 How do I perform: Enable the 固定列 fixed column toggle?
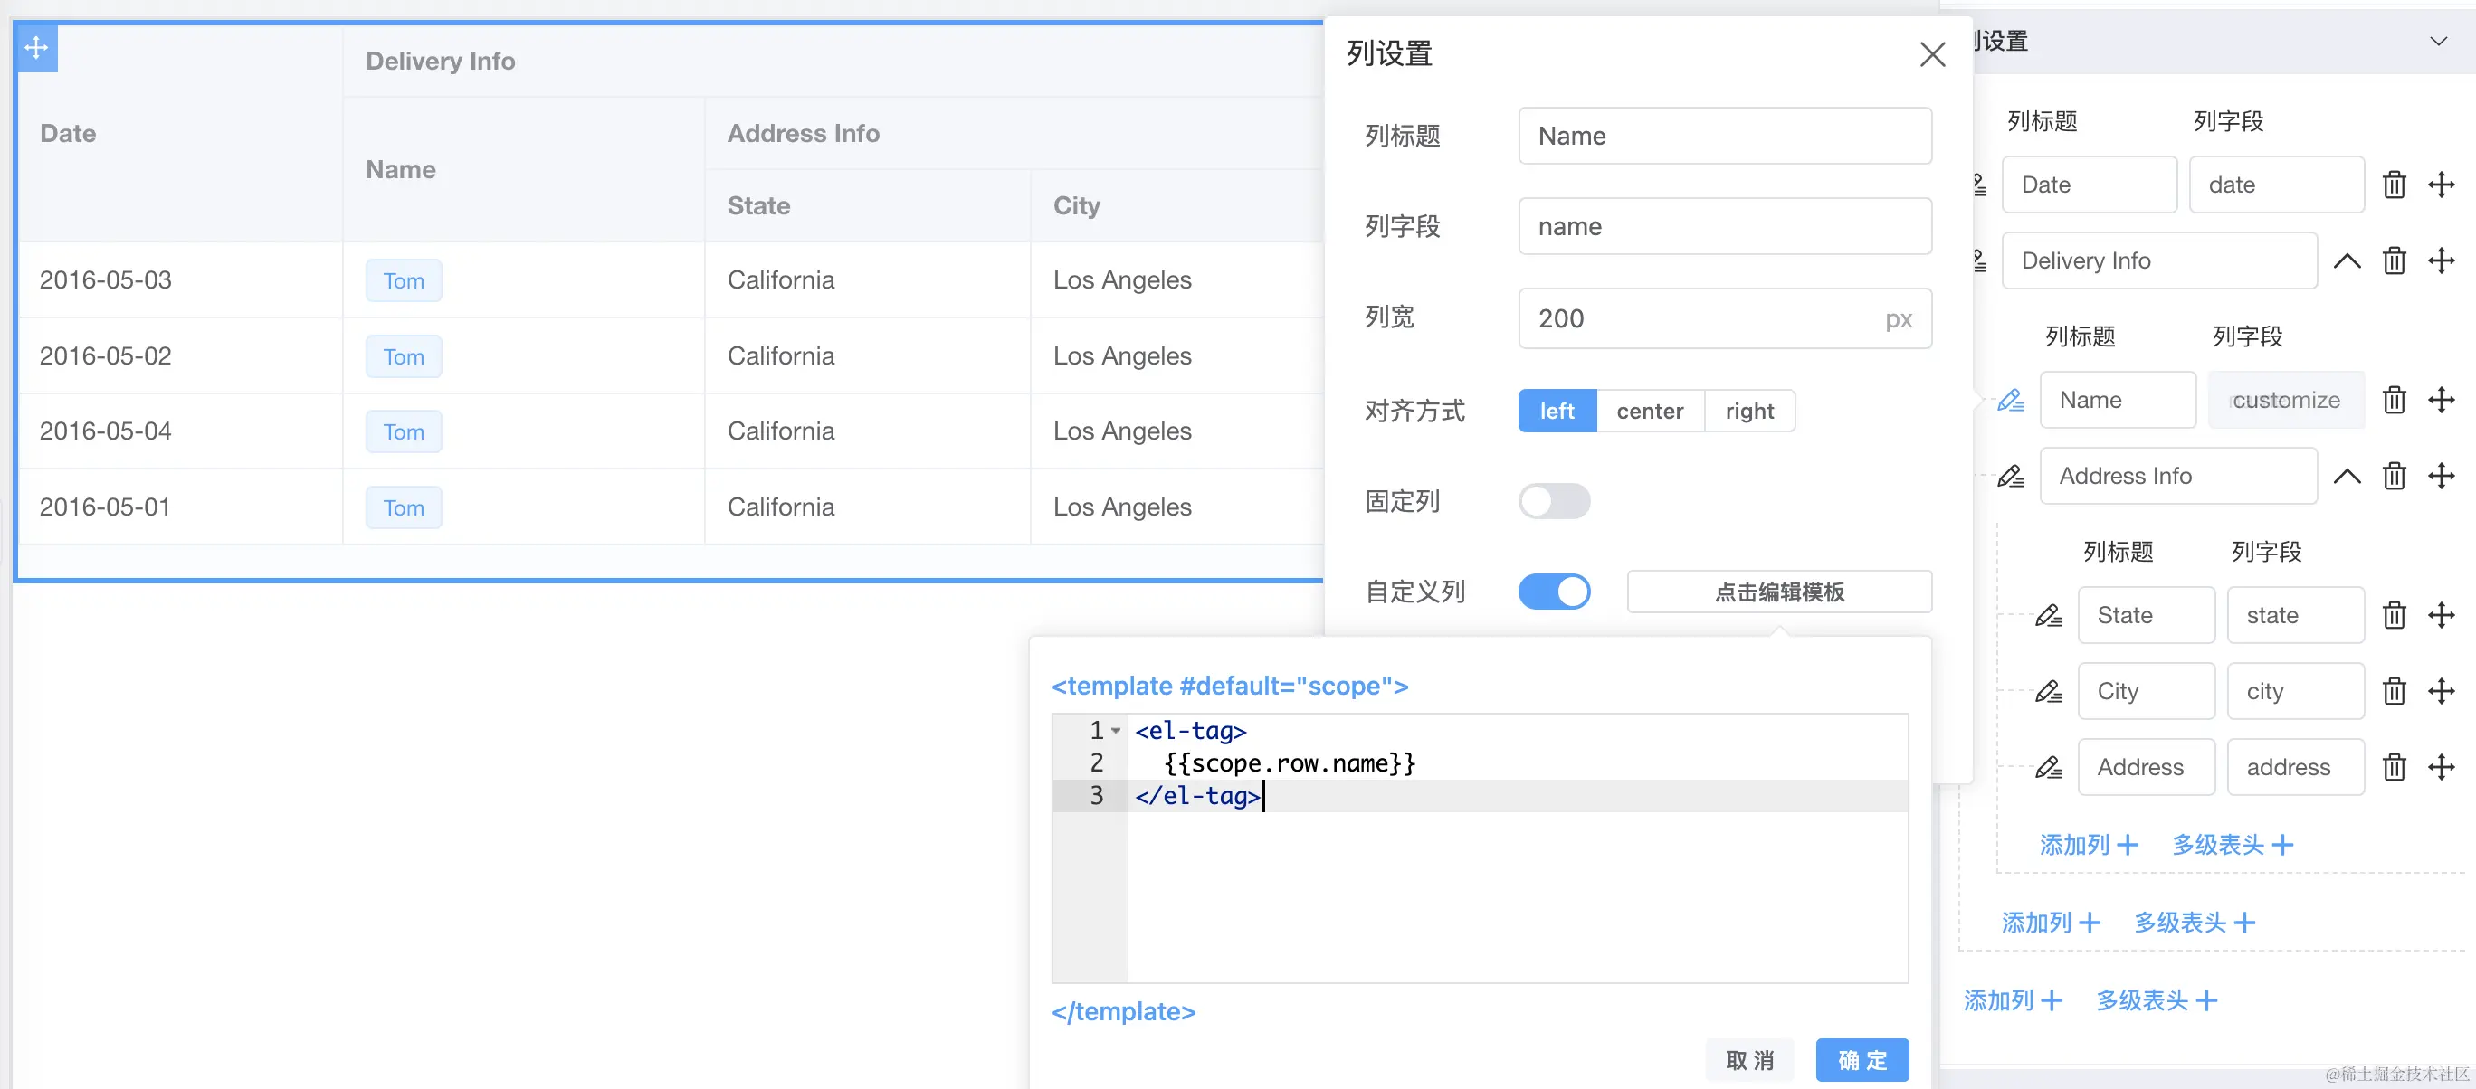pos(1554,500)
